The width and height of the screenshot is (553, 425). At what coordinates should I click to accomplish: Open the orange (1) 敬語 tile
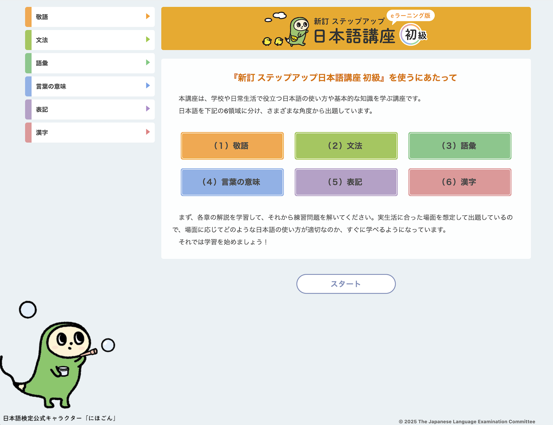[x=232, y=146]
